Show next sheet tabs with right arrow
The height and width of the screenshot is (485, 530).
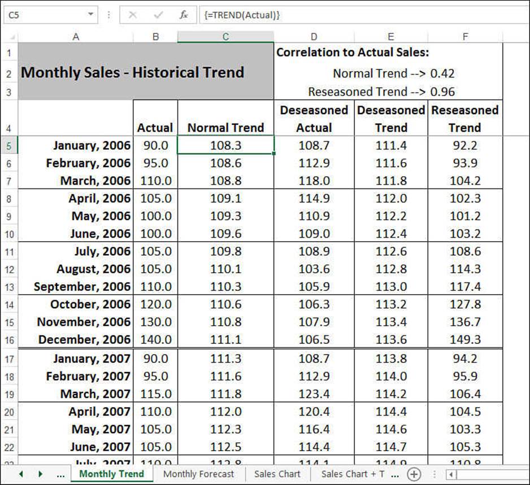[40, 474]
